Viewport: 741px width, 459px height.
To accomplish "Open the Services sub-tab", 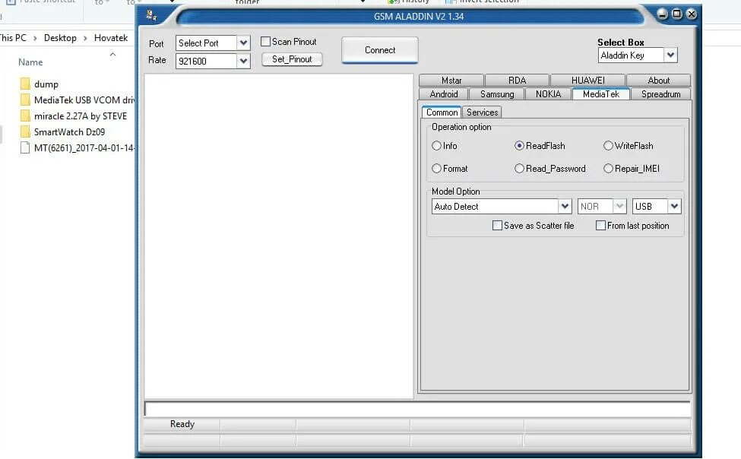I will click(x=482, y=112).
